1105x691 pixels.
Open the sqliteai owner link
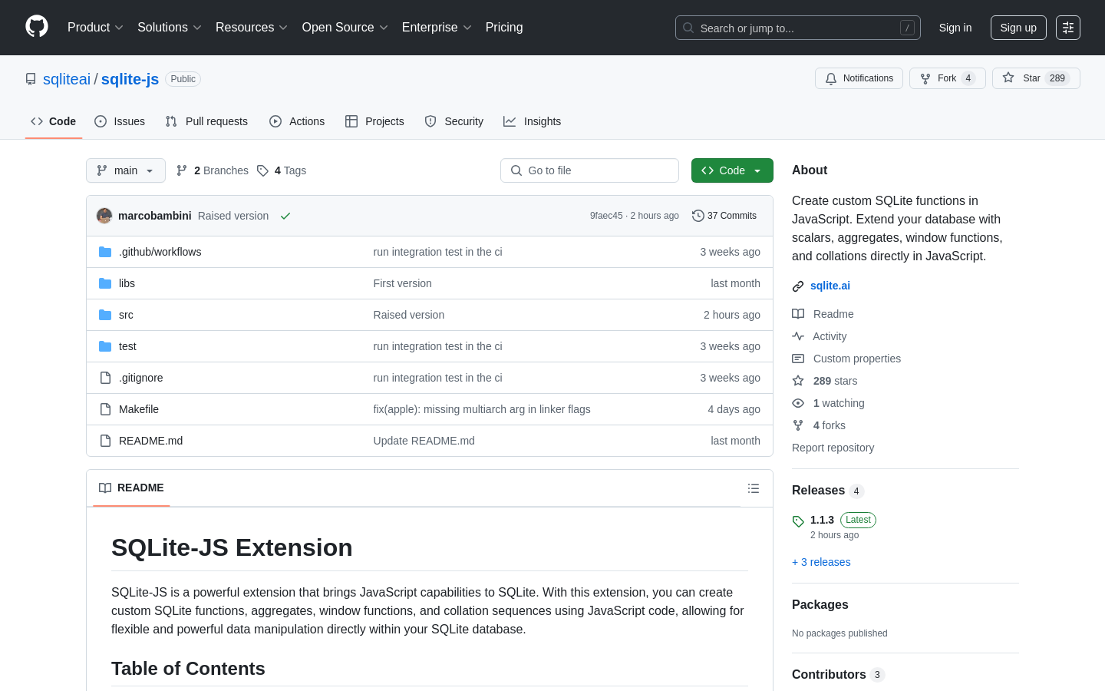67,79
